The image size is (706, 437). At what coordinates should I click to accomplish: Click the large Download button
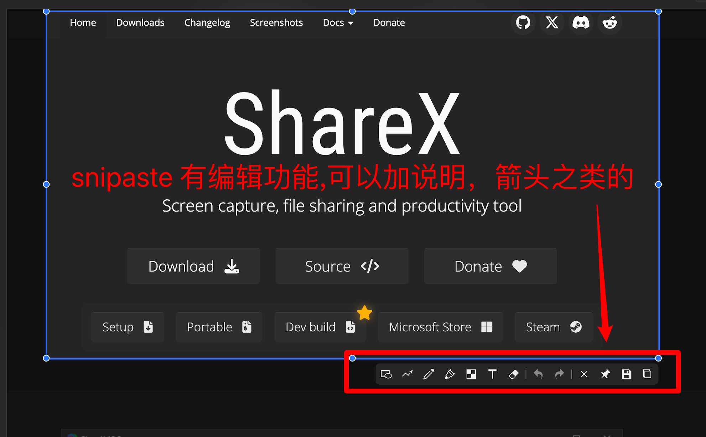tap(193, 266)
